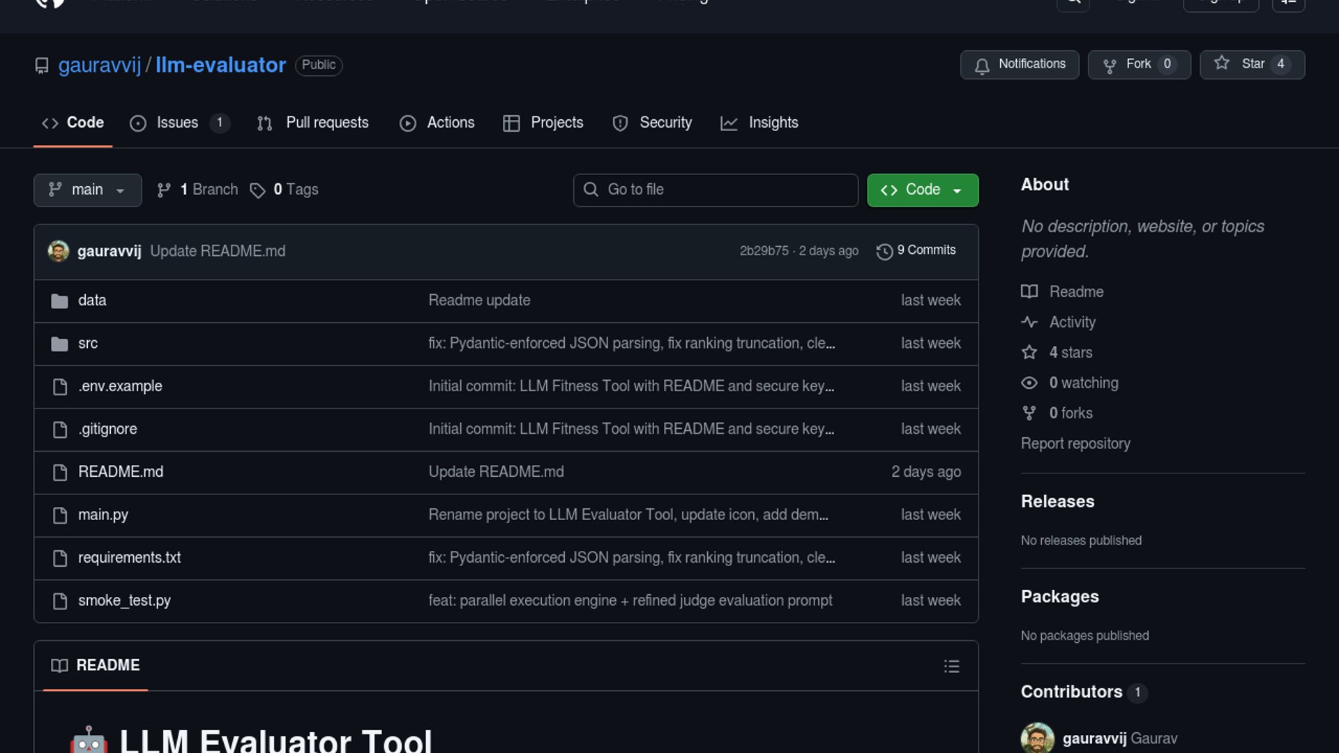
Task: Click the commits history clock icon
Action: [x=884, y=251]
